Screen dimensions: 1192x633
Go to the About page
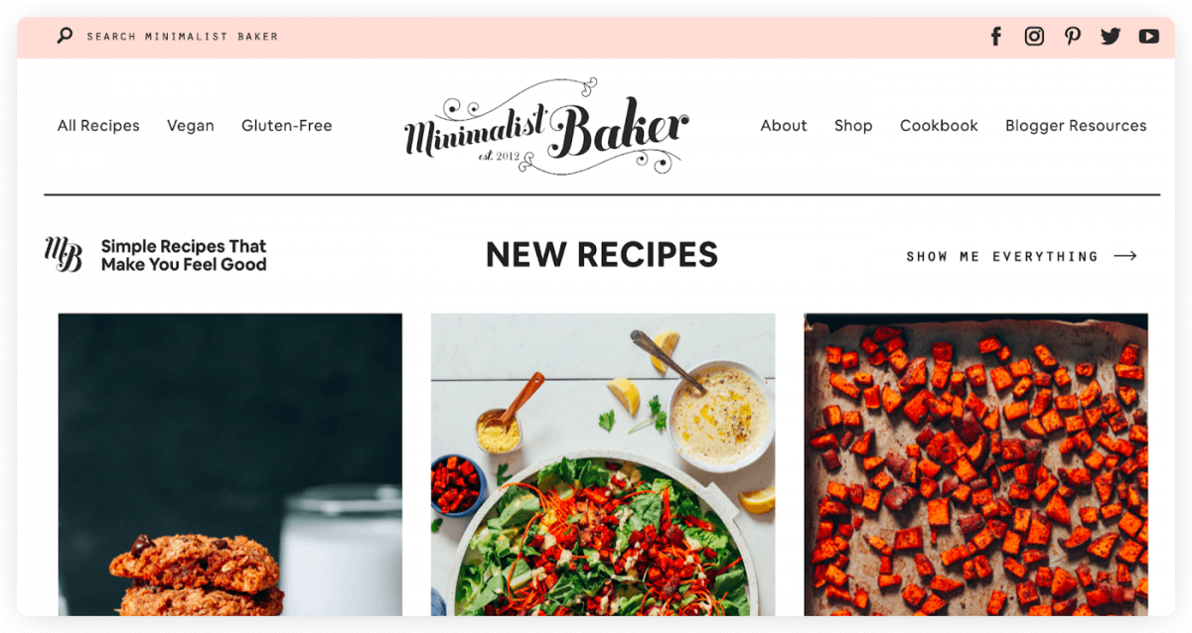pos(784,126)
